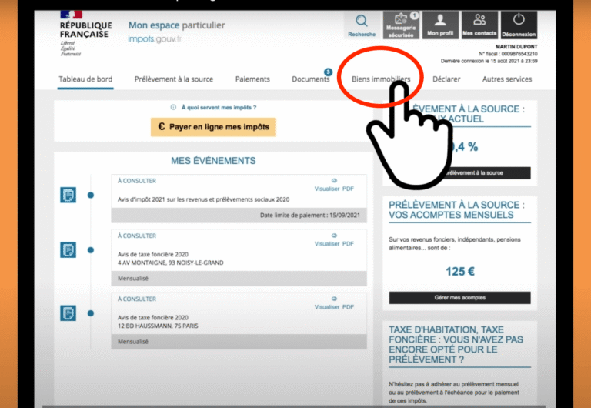Click document icon beside 12 BD HAUSSMANN notice
Viewport: 591px width, 408px height.
coord(68,313)
